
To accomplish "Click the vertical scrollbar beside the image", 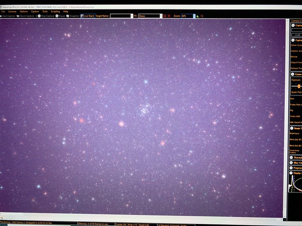I will (285, 118).
